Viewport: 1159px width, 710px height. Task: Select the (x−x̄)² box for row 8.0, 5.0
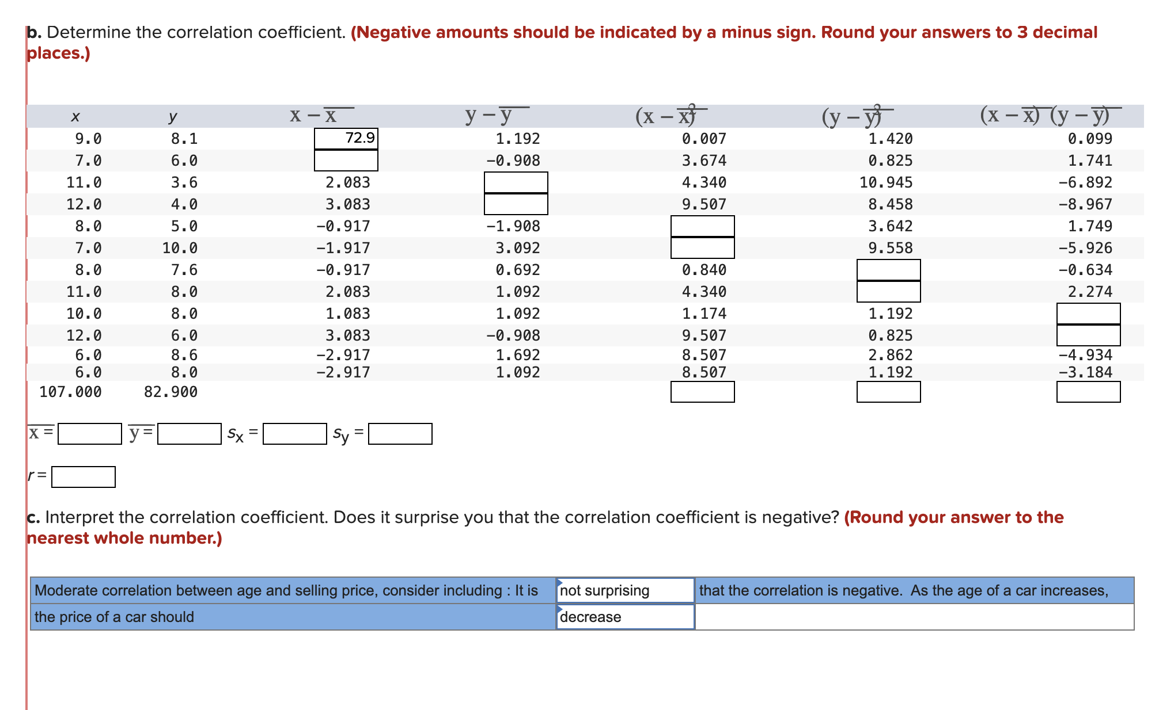point(703,226)
